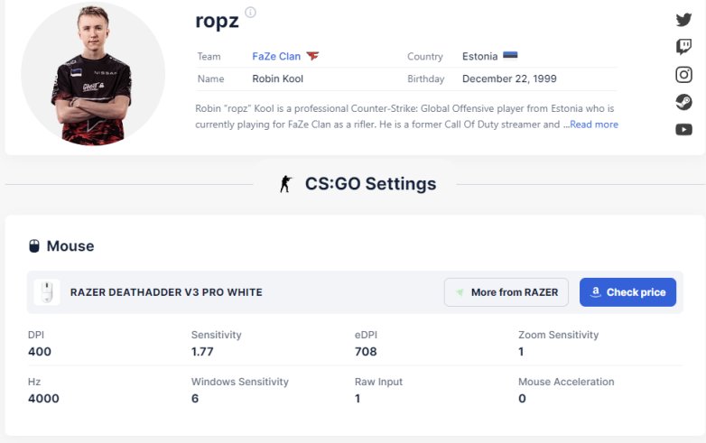The width and height of the screenshot is (706, 443).
Task: Expand bio with Read more
Action: pyautogui.click(x=593, y=125)
